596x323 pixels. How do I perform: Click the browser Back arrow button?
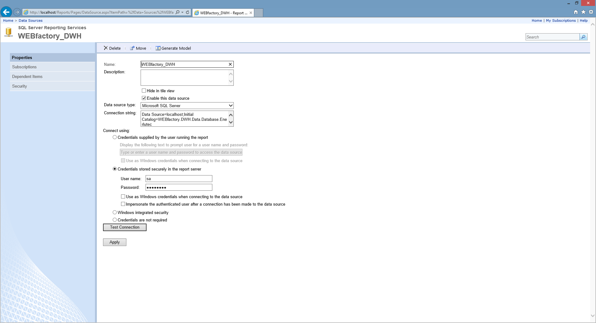(x=6, y=12)
